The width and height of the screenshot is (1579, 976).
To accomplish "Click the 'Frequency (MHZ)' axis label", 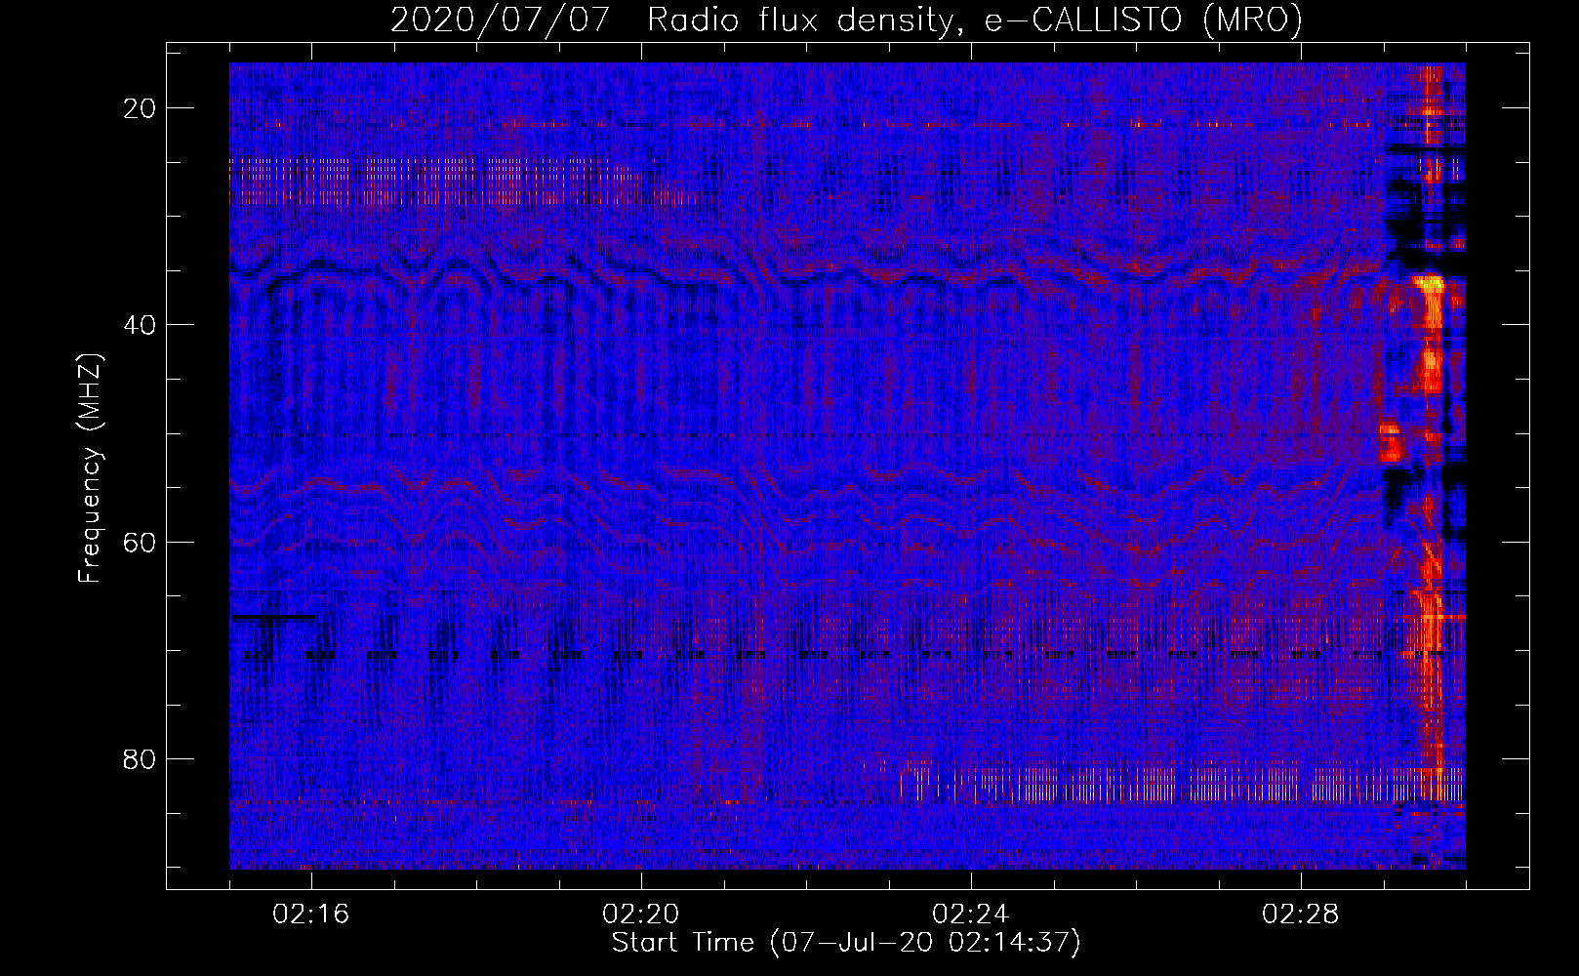I will pyautogui.click(x=90, y=468).
